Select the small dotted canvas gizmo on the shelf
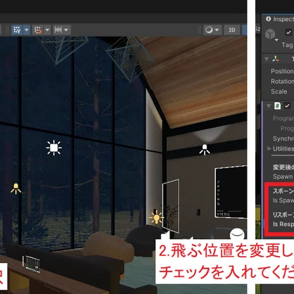This screenshot has width=294, height=294. (x=31, y=264)
